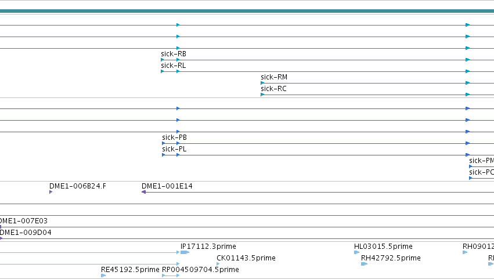This screenshot has width=494, height=279.
Task: Click the sick-PL first exon arrow
Action: 164,155
